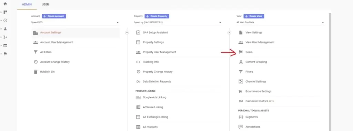Collapse the Account column using circle arrow
The height and width of the screenshot is (131, 353).
tap(127, 33)
